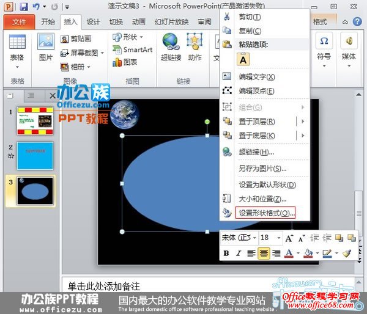Click the 动作 action icon
This screenshot has width=367, height=314.
point(195,42)
